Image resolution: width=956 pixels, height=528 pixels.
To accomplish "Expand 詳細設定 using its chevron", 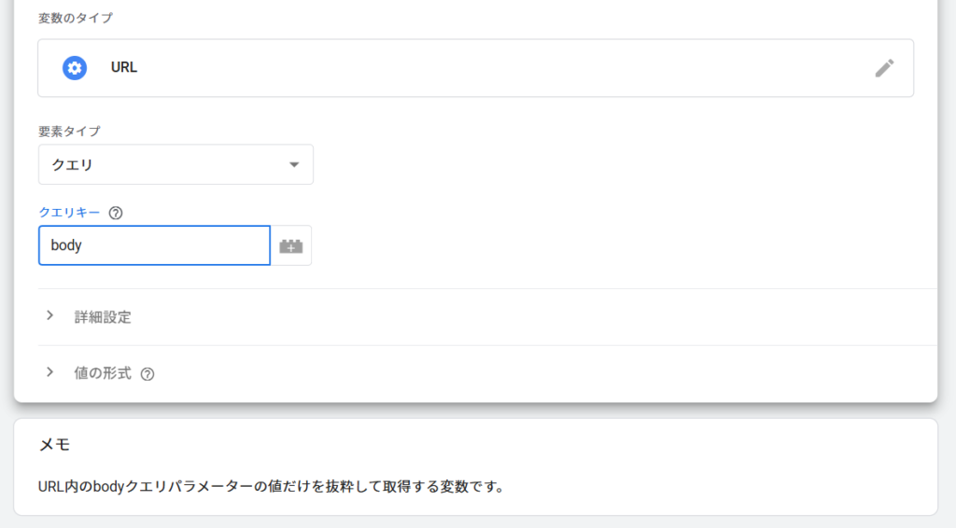I will click(x=50, y=315).
